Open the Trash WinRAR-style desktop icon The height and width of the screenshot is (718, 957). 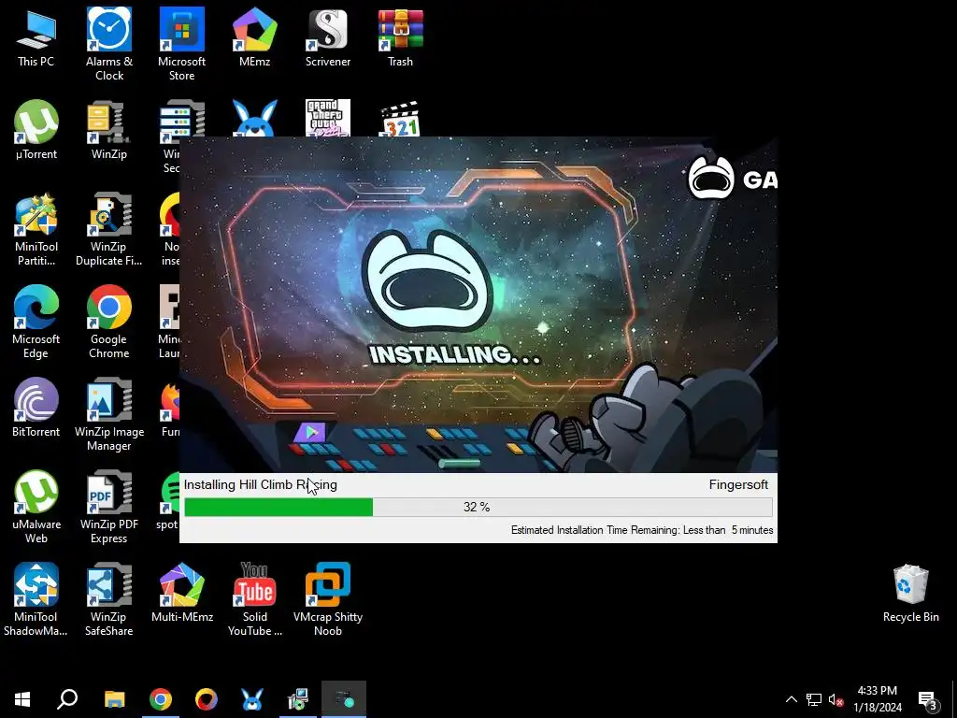[400, 37]
